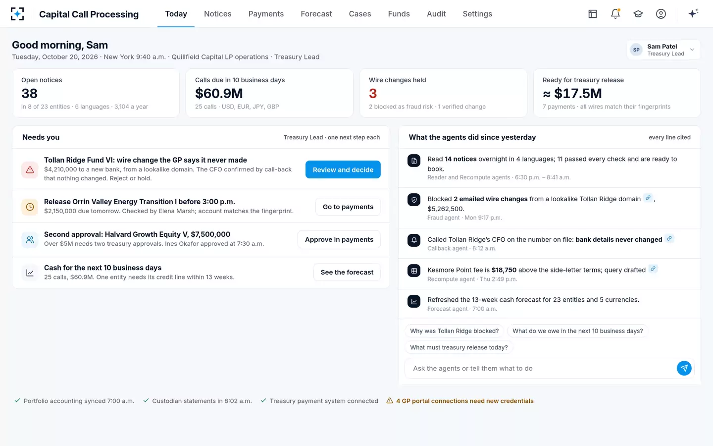
Task: Open the Calls due $60.9M card
Action: [x=269, y=93]
